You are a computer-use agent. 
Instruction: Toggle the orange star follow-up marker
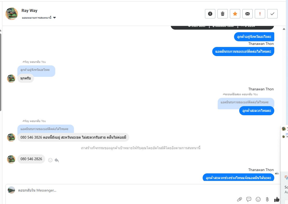coord(235,14)
